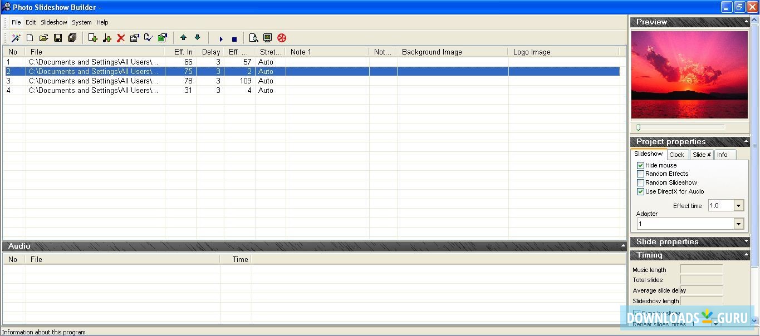
Task: Click the Music length field
Action: (x=702, y=270)
